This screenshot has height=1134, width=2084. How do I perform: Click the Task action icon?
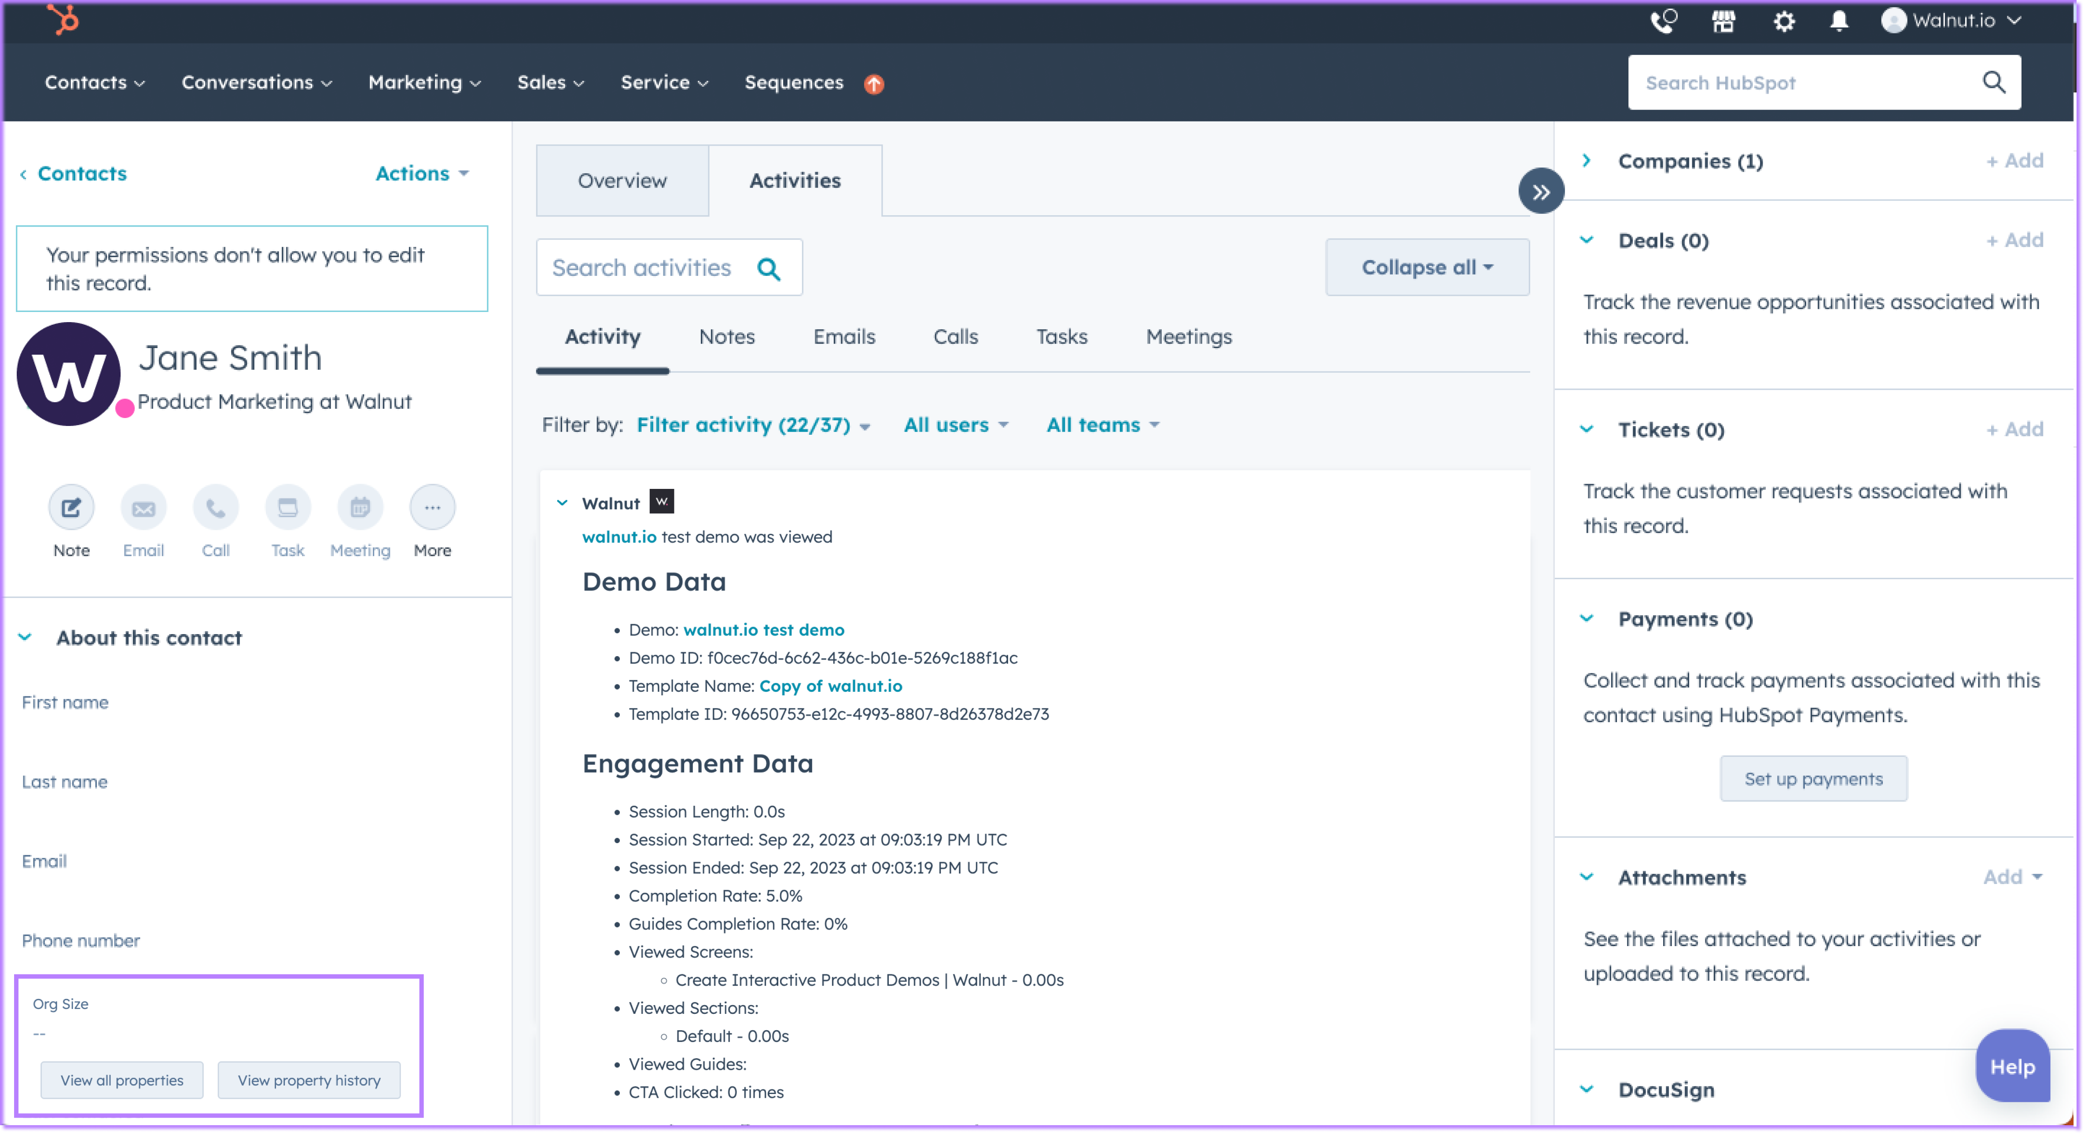tap(288, 507)
